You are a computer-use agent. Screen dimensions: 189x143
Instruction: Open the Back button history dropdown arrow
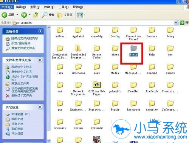17,15
